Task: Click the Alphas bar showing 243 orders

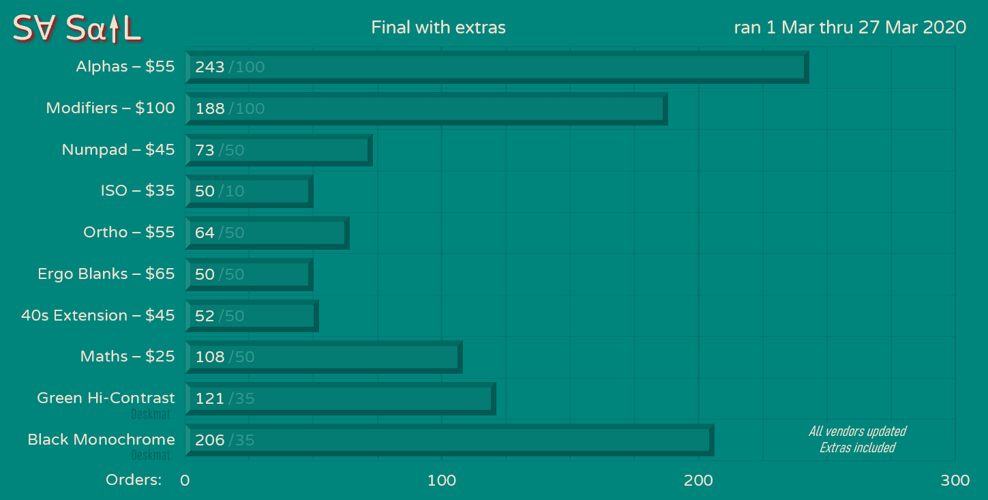Action: (x=496, y=67)
